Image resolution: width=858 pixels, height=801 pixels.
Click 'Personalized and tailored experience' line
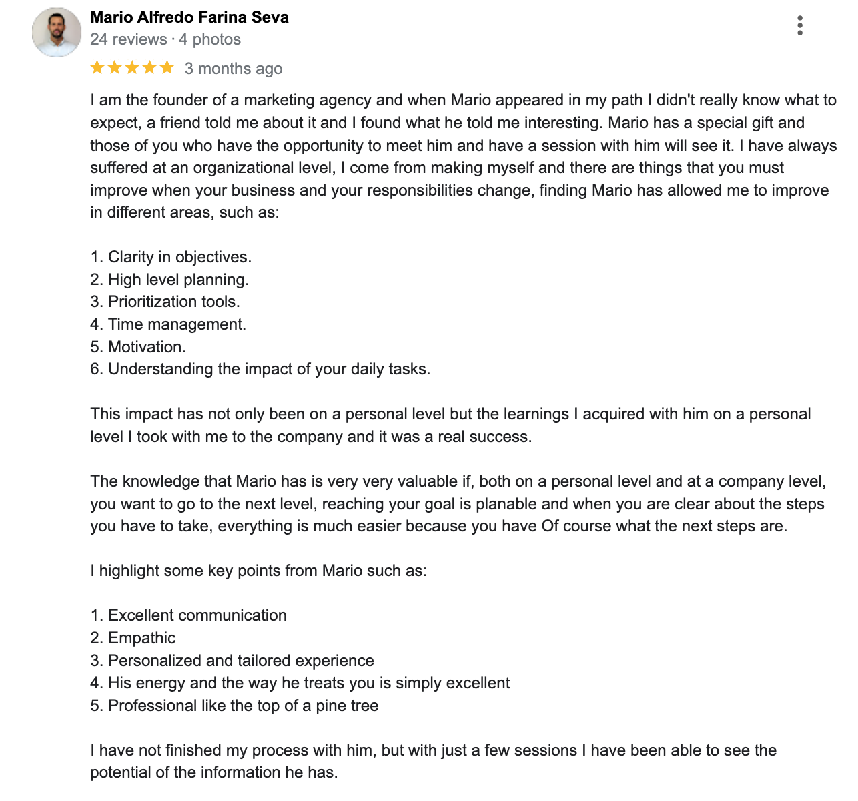(232, 661)
